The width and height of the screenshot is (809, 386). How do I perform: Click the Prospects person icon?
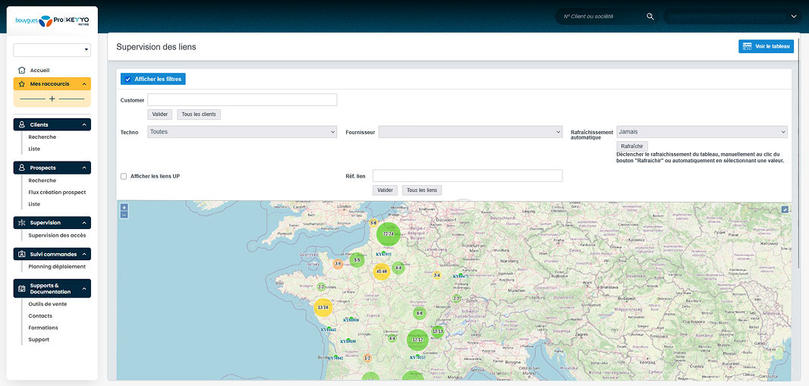pos(22,168)
